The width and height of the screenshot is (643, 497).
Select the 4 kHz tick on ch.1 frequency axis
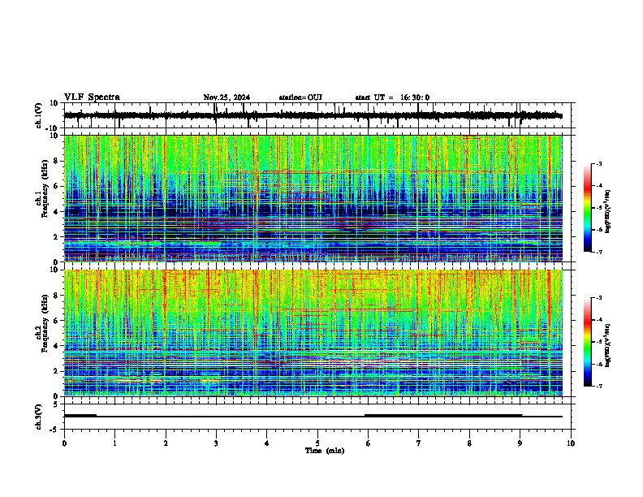click(x=56, y=212)
